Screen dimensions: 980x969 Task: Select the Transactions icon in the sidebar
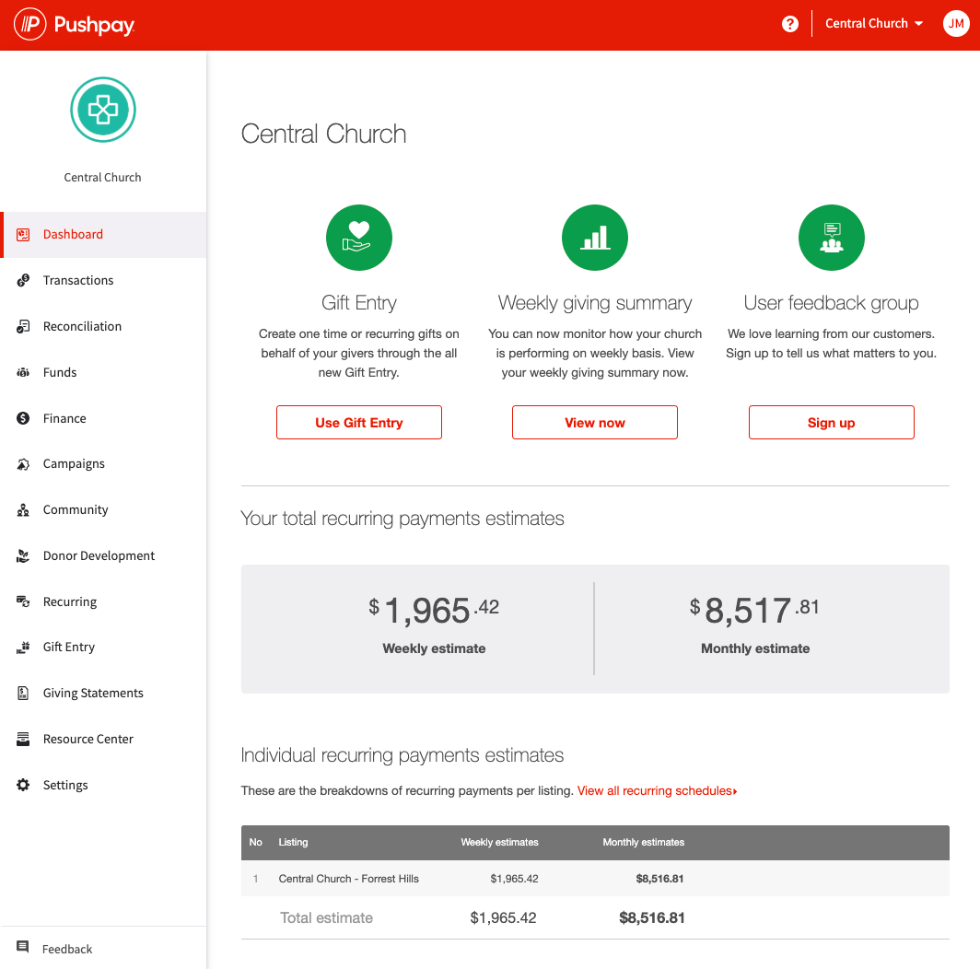[x=22, y=280]
